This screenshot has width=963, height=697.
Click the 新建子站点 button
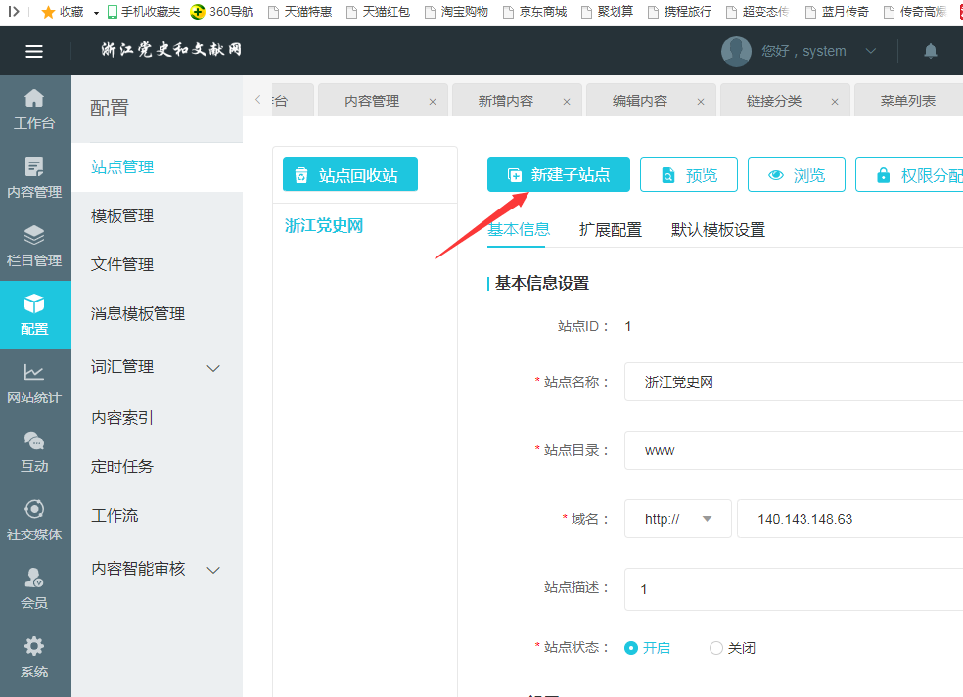coord(559,175)
